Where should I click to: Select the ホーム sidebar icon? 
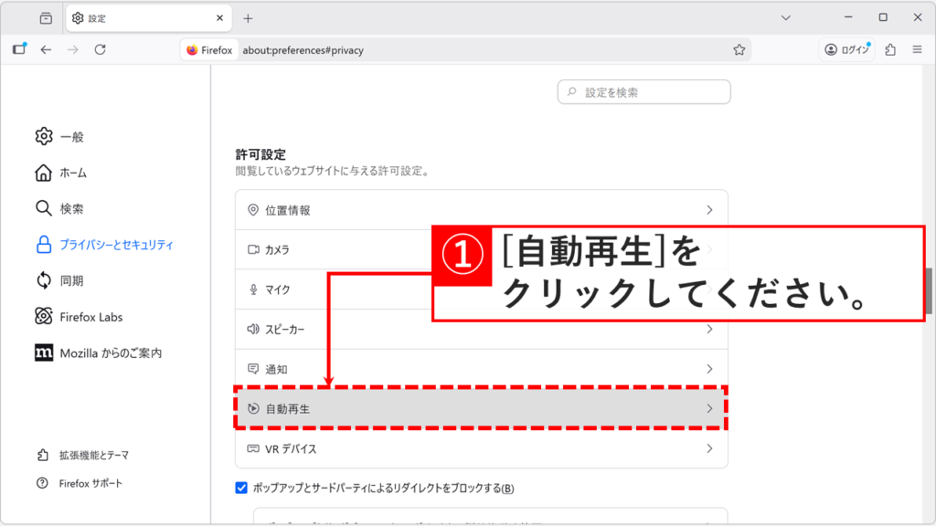pyautogui.click(x=43, y=172)
